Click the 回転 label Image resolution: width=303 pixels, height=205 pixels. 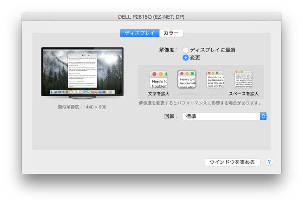point(171,116)
